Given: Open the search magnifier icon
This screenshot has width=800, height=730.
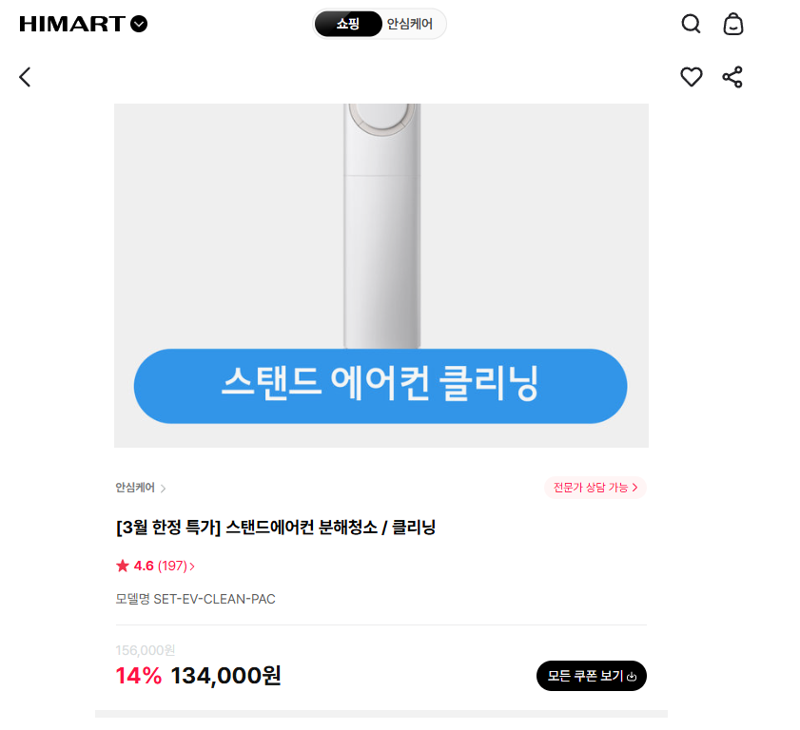Looking at the screenshot, I should point(692,24).
